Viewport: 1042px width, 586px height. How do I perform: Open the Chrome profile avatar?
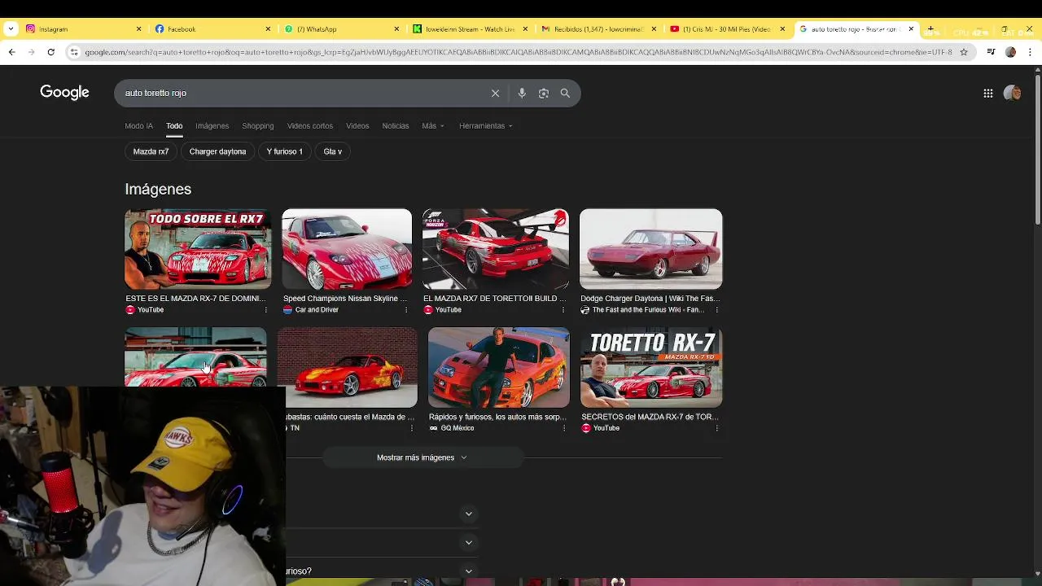[1010, 52]
